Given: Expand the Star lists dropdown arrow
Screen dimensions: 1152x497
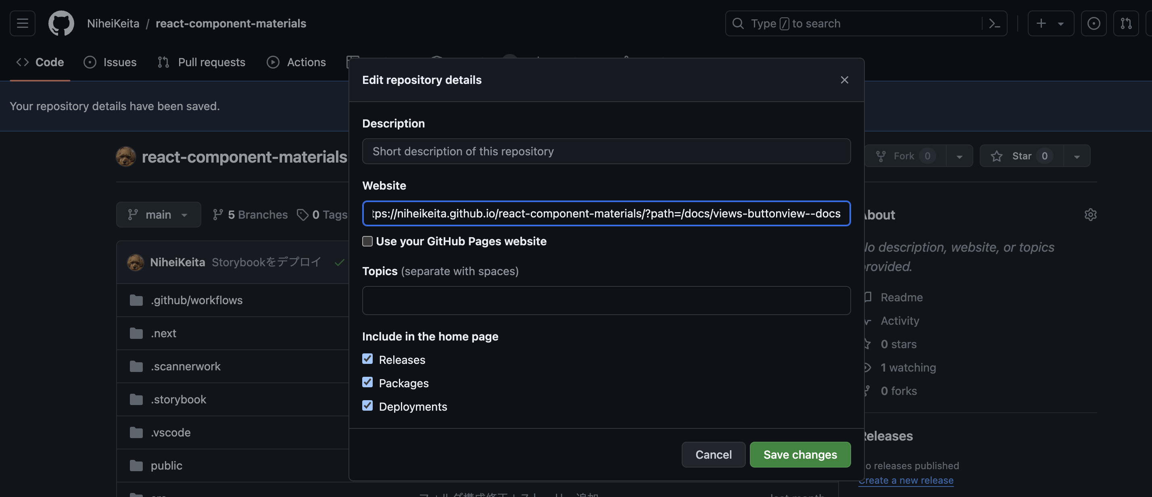Looking at the screenshot, I should (x=1077, y=156).
